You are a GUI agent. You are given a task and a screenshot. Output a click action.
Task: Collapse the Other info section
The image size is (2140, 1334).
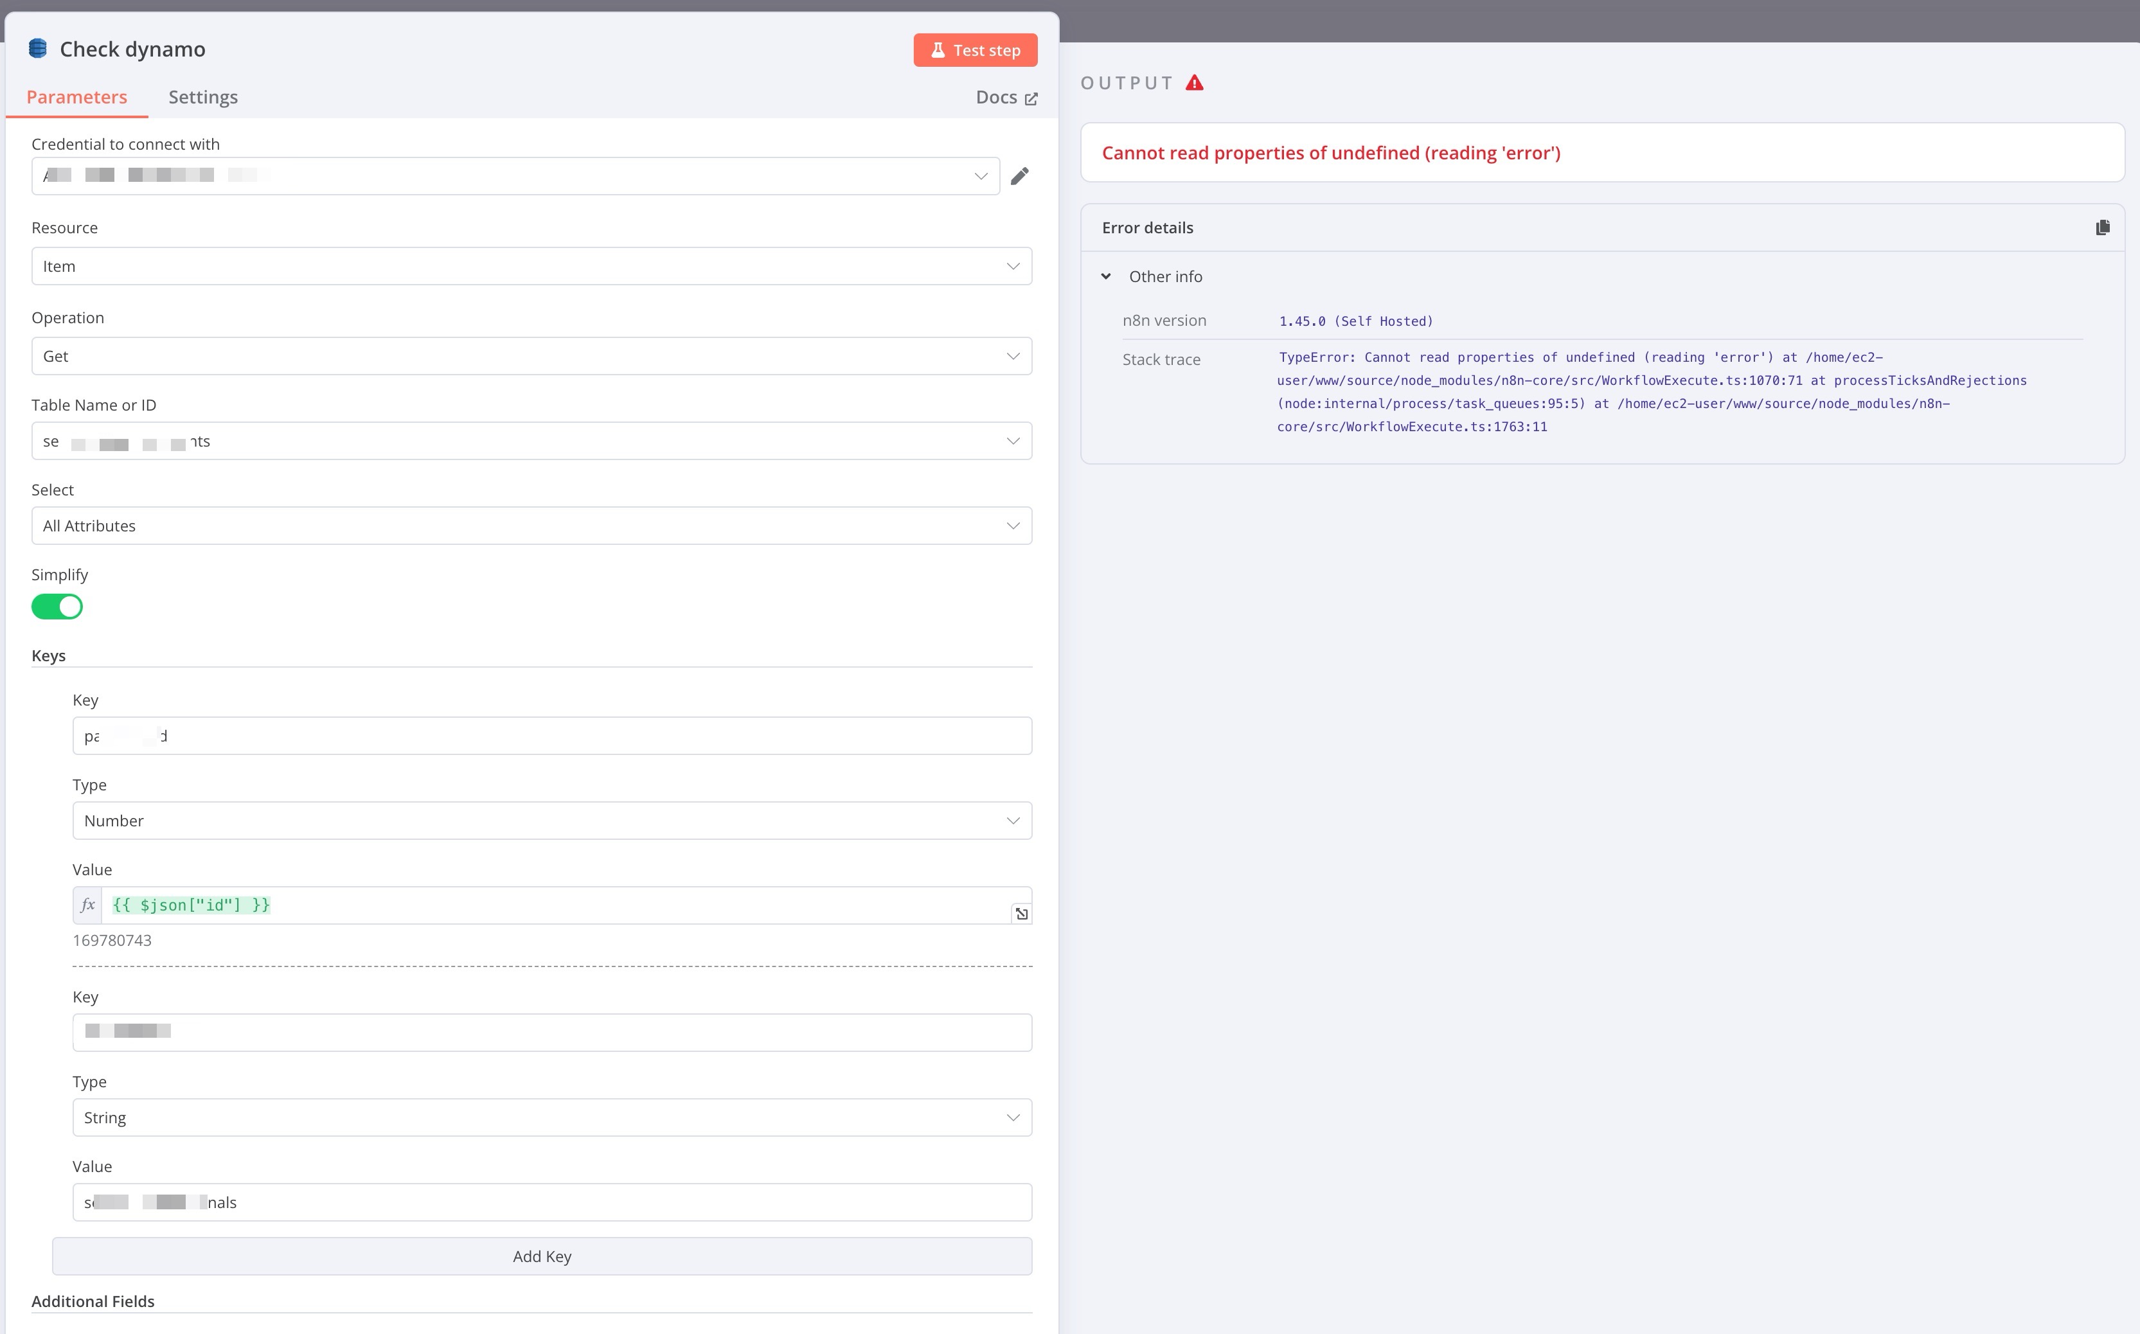tap(1106, 277)
